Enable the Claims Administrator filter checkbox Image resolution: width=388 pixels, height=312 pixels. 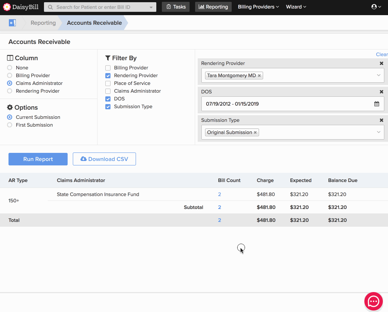(x=108, y=91)
